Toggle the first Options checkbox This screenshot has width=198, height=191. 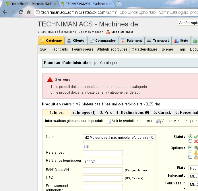[190, 148]
